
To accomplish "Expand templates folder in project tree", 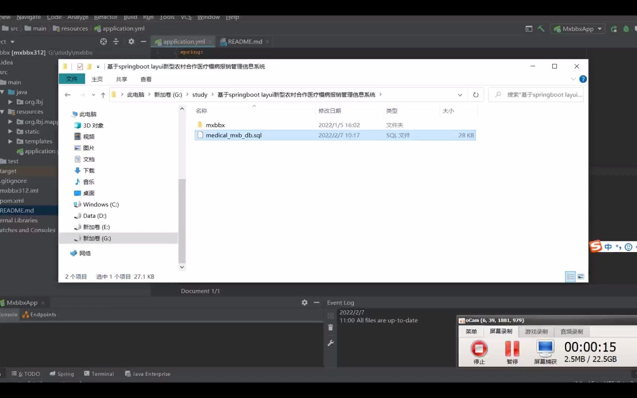I will (10, 141).
